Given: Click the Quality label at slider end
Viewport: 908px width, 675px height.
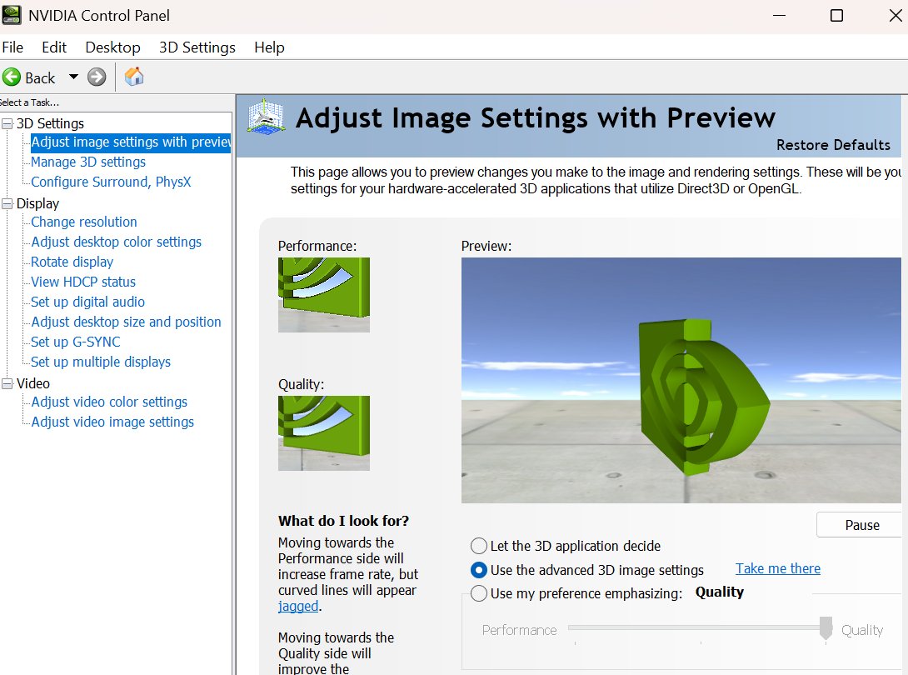Looking at the screenshot, I should tap(861, 630).
